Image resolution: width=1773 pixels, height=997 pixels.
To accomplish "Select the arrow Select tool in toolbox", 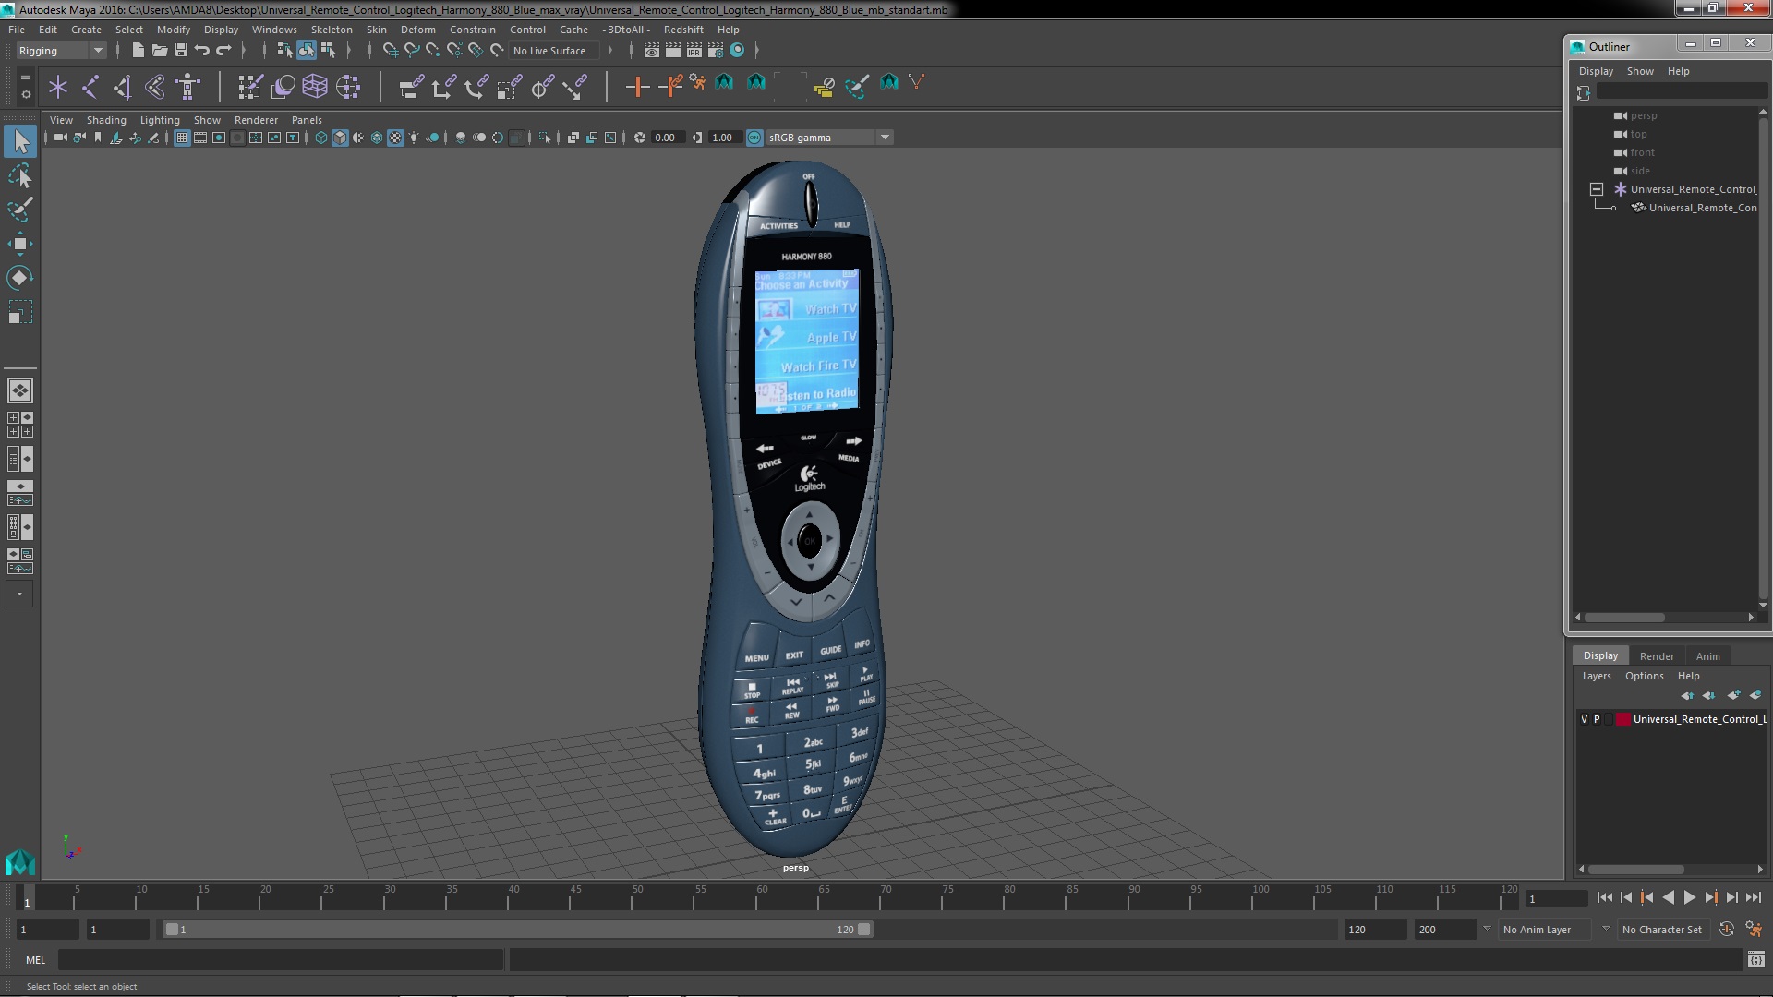I will point(20,141).
